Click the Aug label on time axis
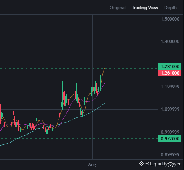Screen dimensions: 184x170 [x=92, y=165]
